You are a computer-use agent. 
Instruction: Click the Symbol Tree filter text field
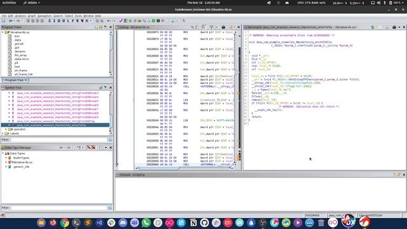(59, 140)
